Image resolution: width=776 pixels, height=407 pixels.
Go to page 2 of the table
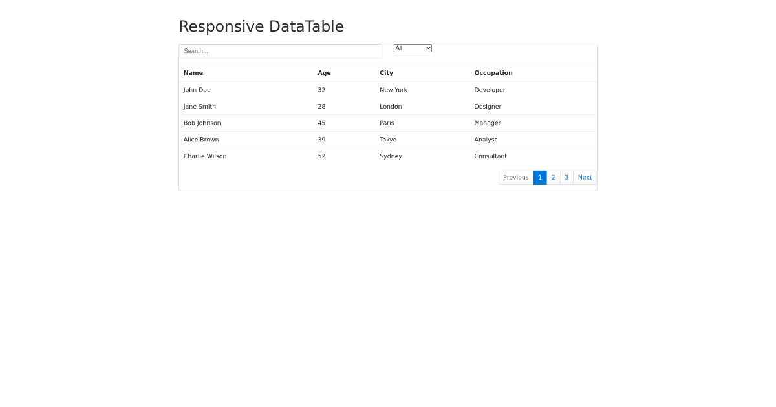[x=553, y=177]
